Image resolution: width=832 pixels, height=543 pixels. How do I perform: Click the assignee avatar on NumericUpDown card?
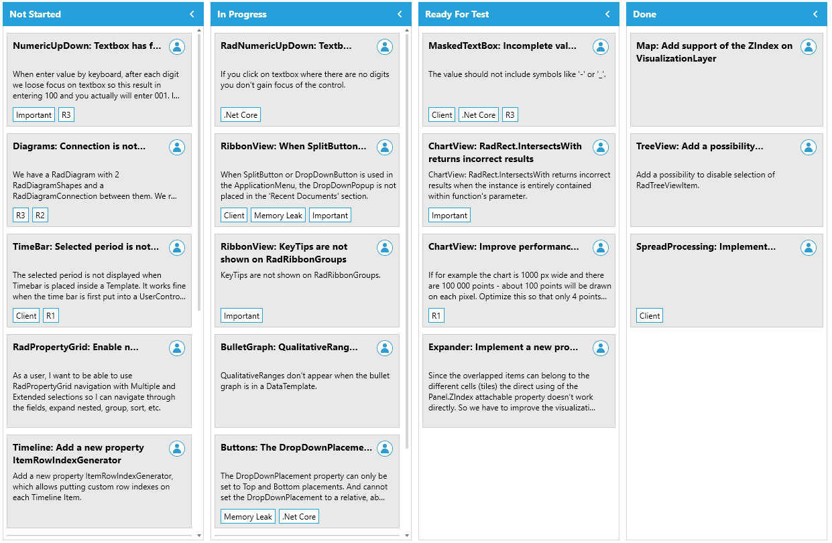pos(176,47)
